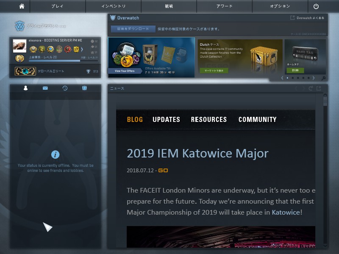Open the オプション menu

pyautogui.click(x=280, y=6)
